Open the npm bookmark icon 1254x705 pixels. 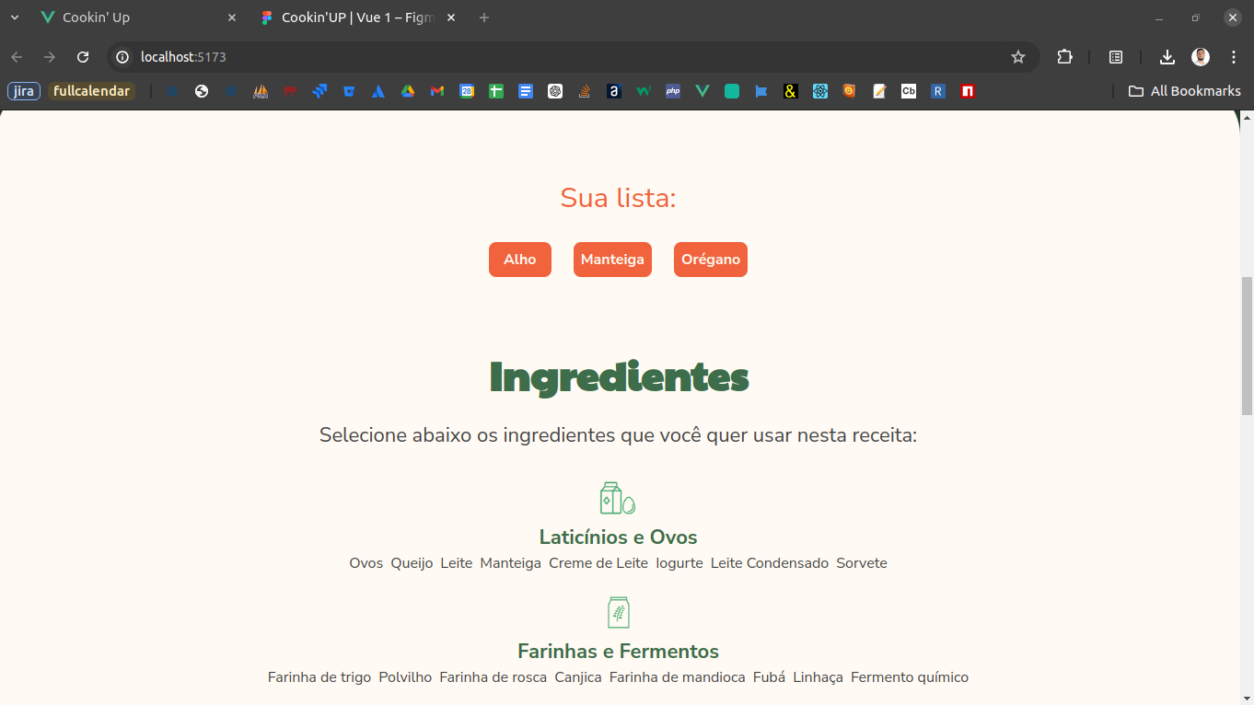[x=968, y=91]
